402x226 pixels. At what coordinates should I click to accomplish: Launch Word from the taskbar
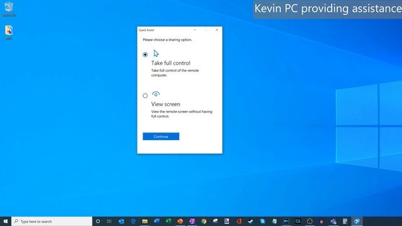(156, 221)
